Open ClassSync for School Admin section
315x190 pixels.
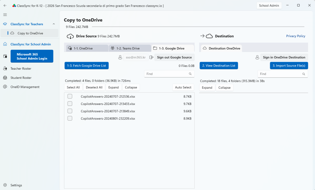click(x=30, y=44)
